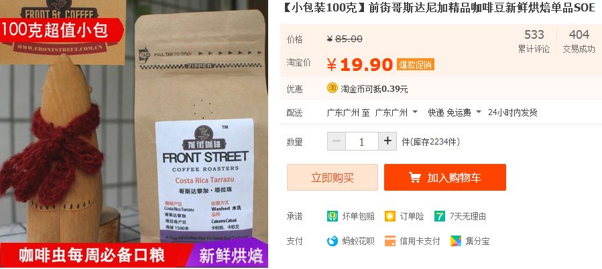Open the 533 累计评论 reviews tab

(x=534, y=41)
